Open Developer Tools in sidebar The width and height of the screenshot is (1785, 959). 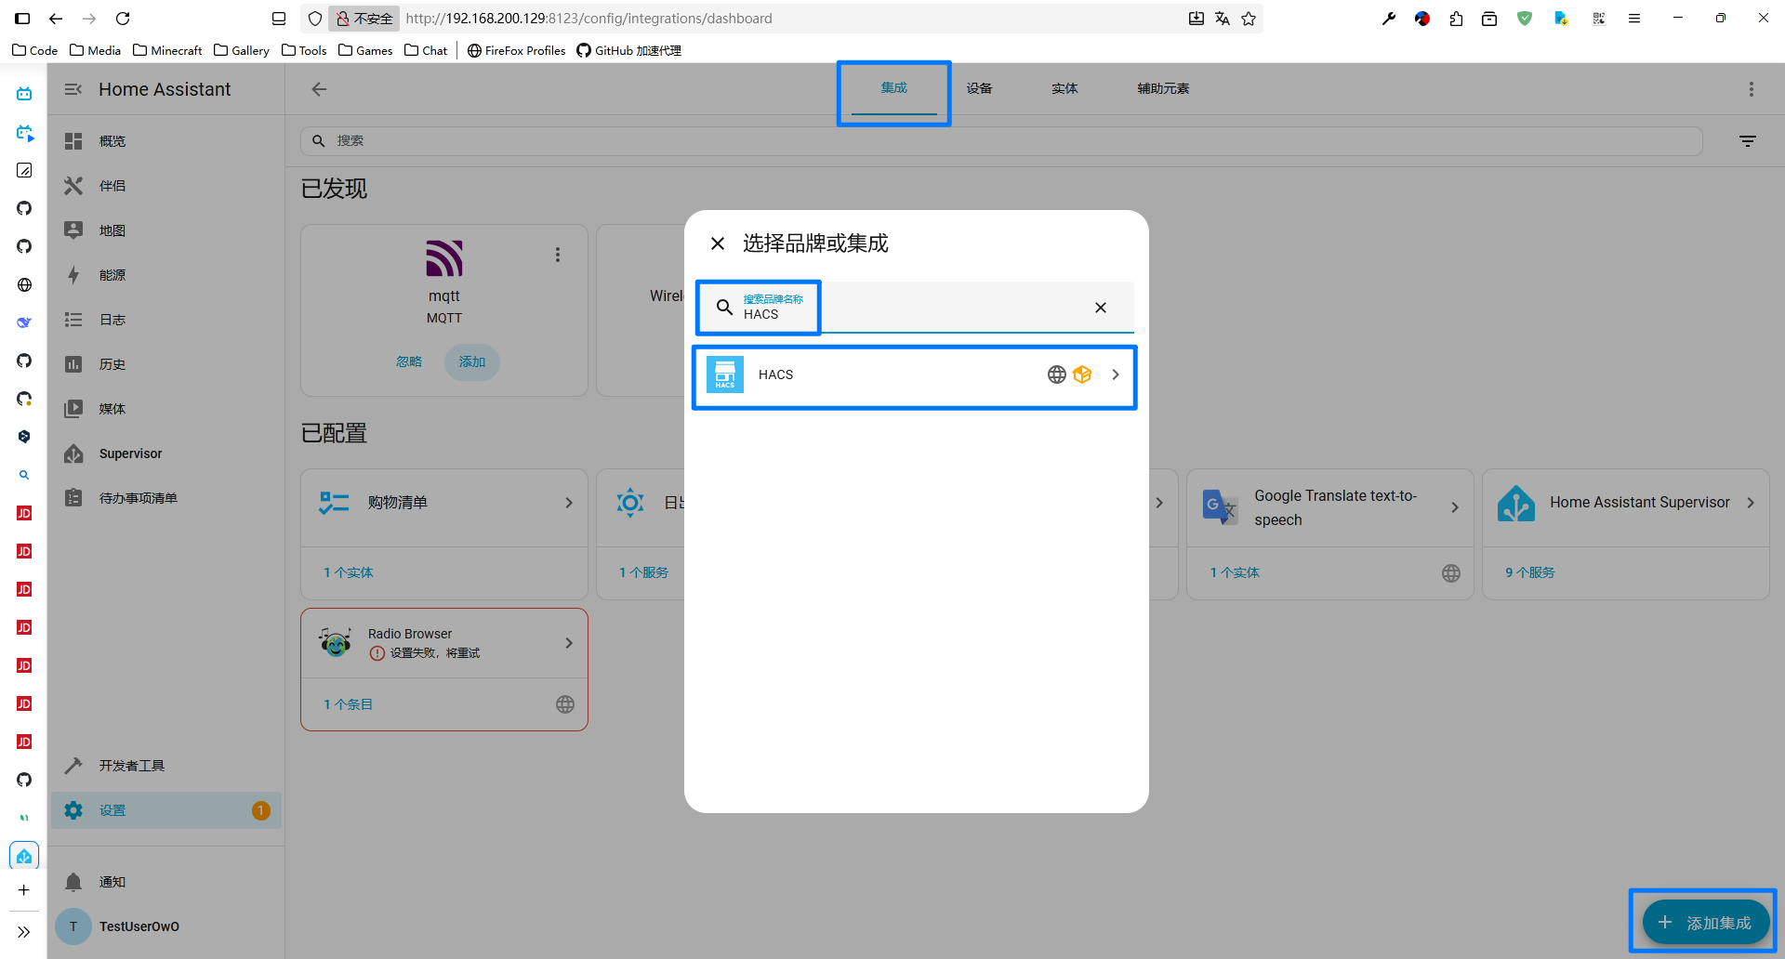(131, 766)
